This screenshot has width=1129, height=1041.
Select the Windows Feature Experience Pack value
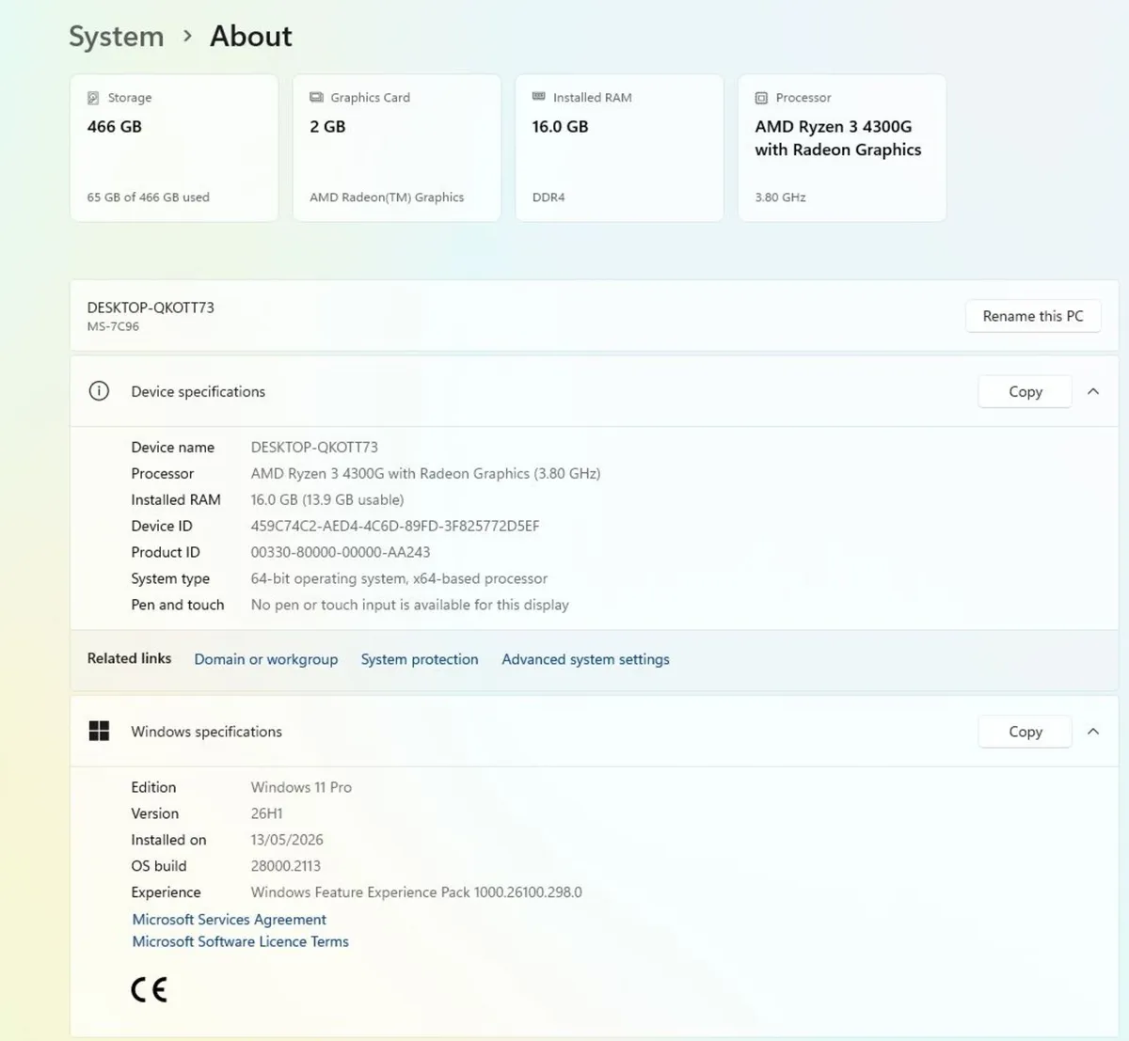pyautogui.click(x=417, y=892)
